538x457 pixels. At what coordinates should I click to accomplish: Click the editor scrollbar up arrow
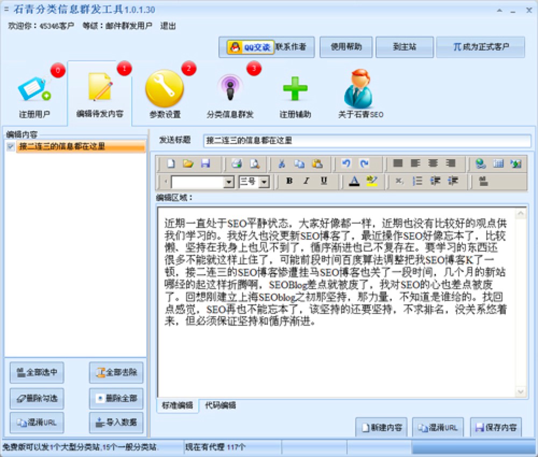(520, 215)
